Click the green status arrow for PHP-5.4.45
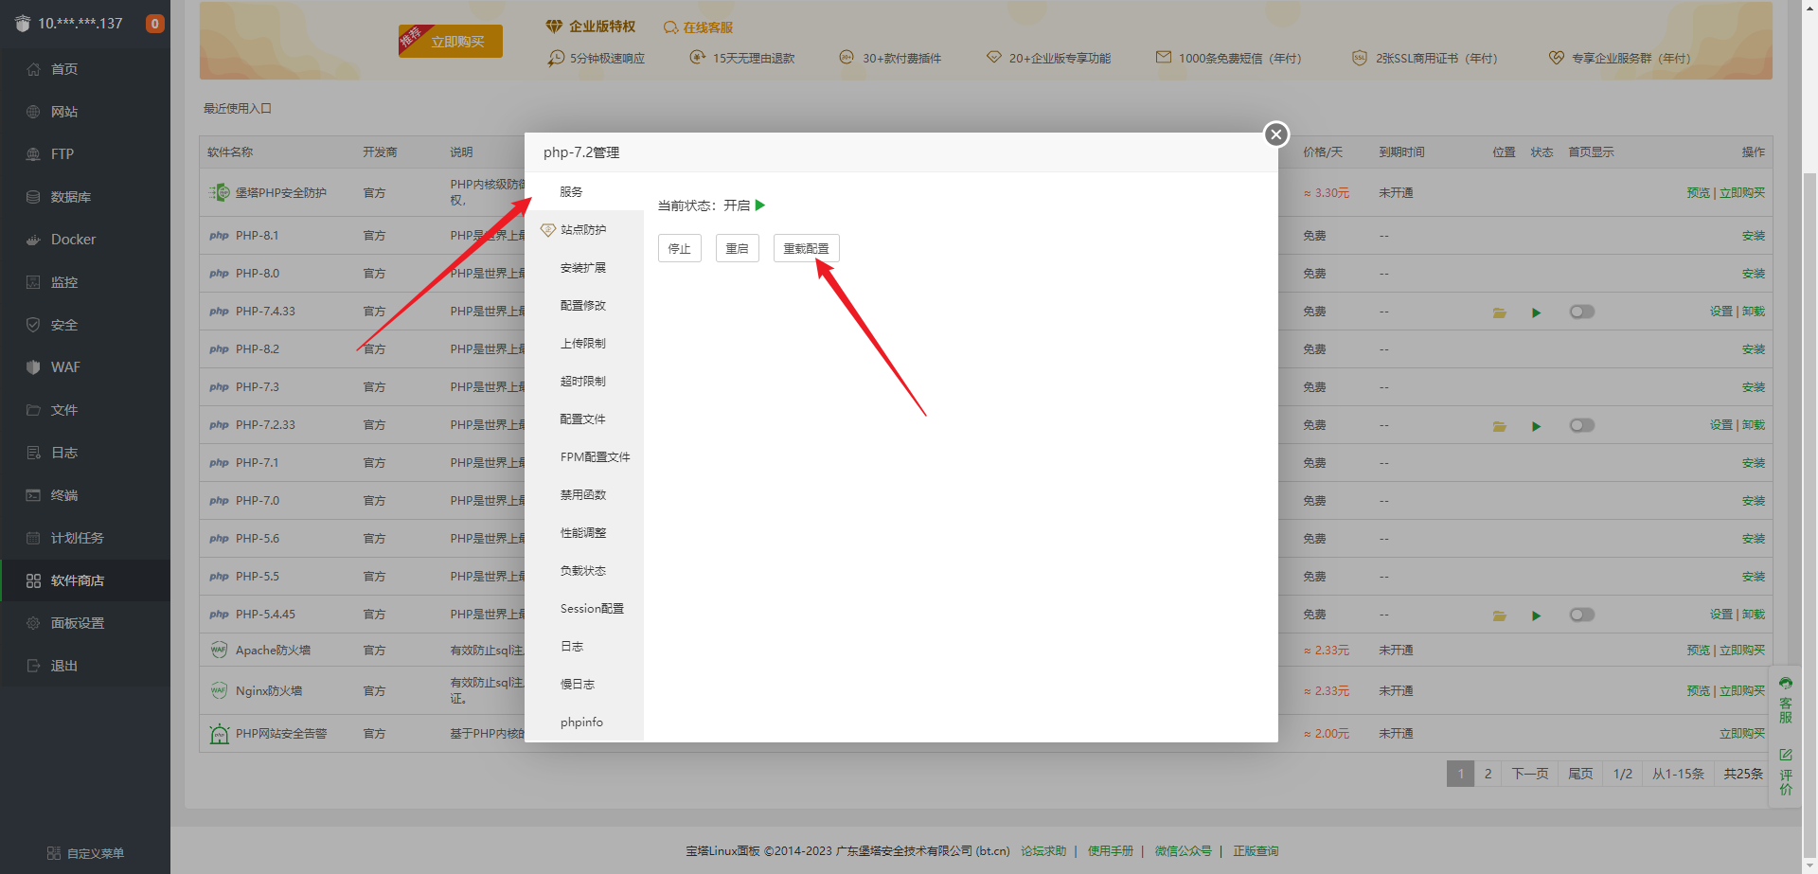 pos(1536,615)
